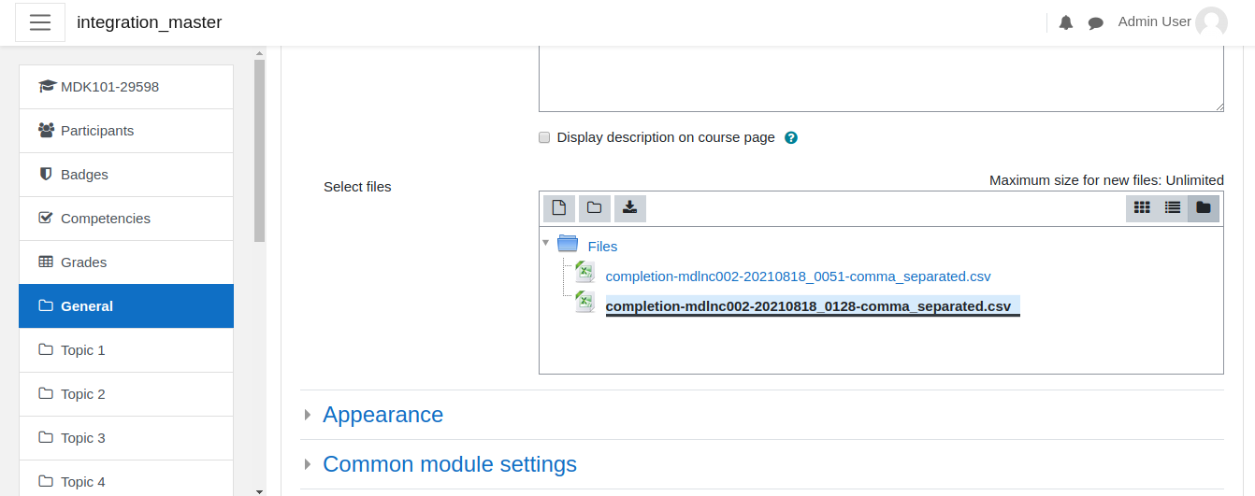Click help icon beside Display description option
Image resolution: width=1255 pixels, height=496 pixels.
(x=791, y=137)
